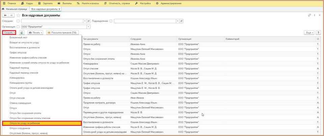Sort by the Сотрудник column header

153,39
